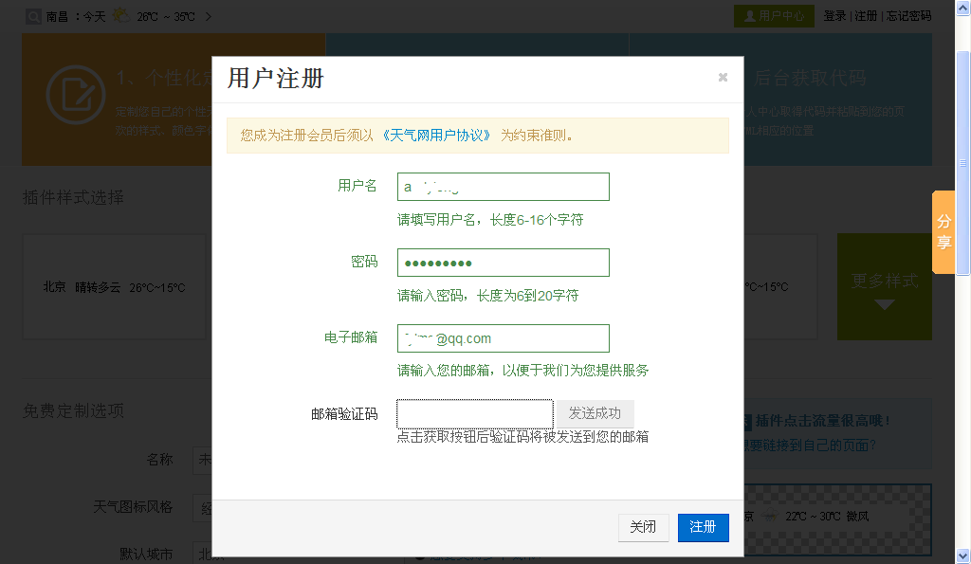The width and height of the screenshot is (971, 564).
Task: Open the 忘记密码 link
Action: [x=908, y=16]
